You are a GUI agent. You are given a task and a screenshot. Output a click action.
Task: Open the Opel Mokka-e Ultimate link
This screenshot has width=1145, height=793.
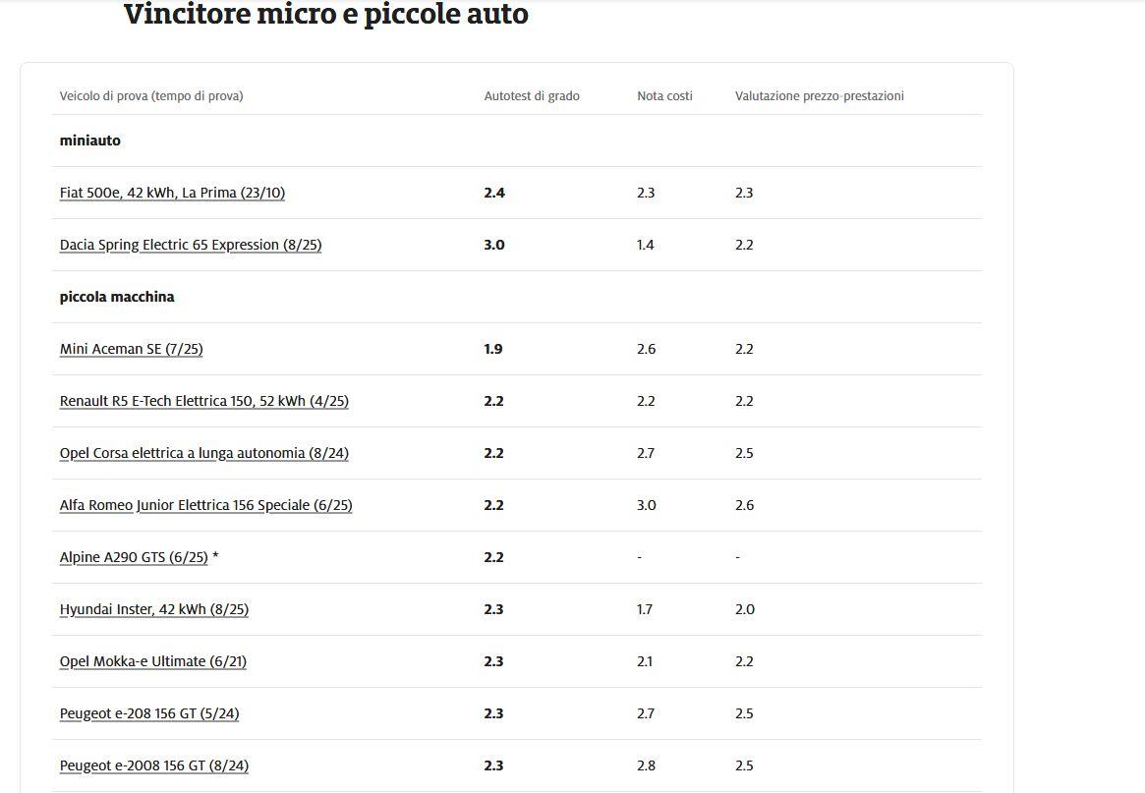click(152, 661)
